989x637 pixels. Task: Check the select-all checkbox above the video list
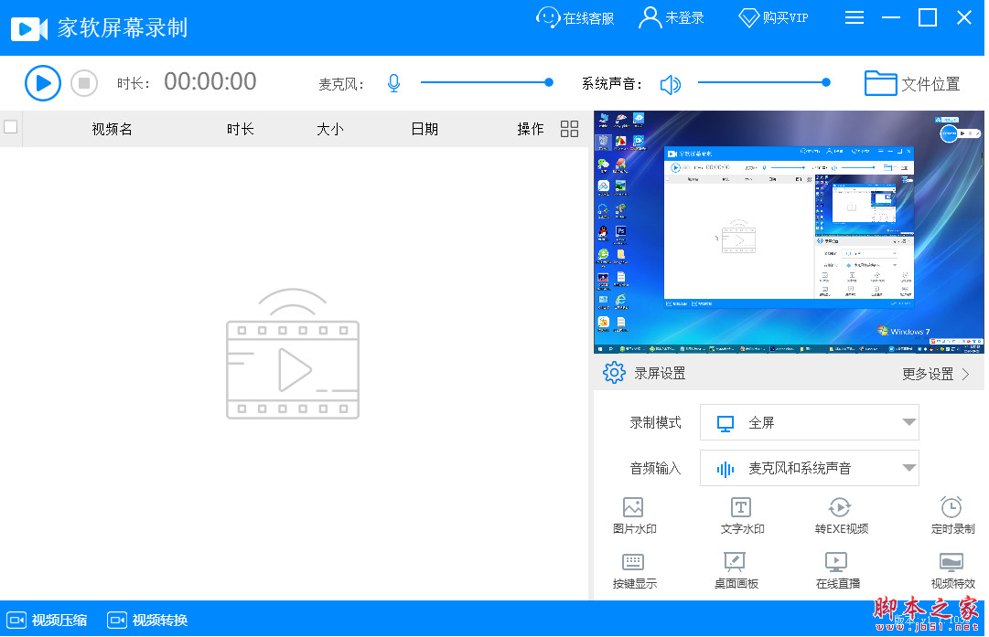(x=12, y=128)
